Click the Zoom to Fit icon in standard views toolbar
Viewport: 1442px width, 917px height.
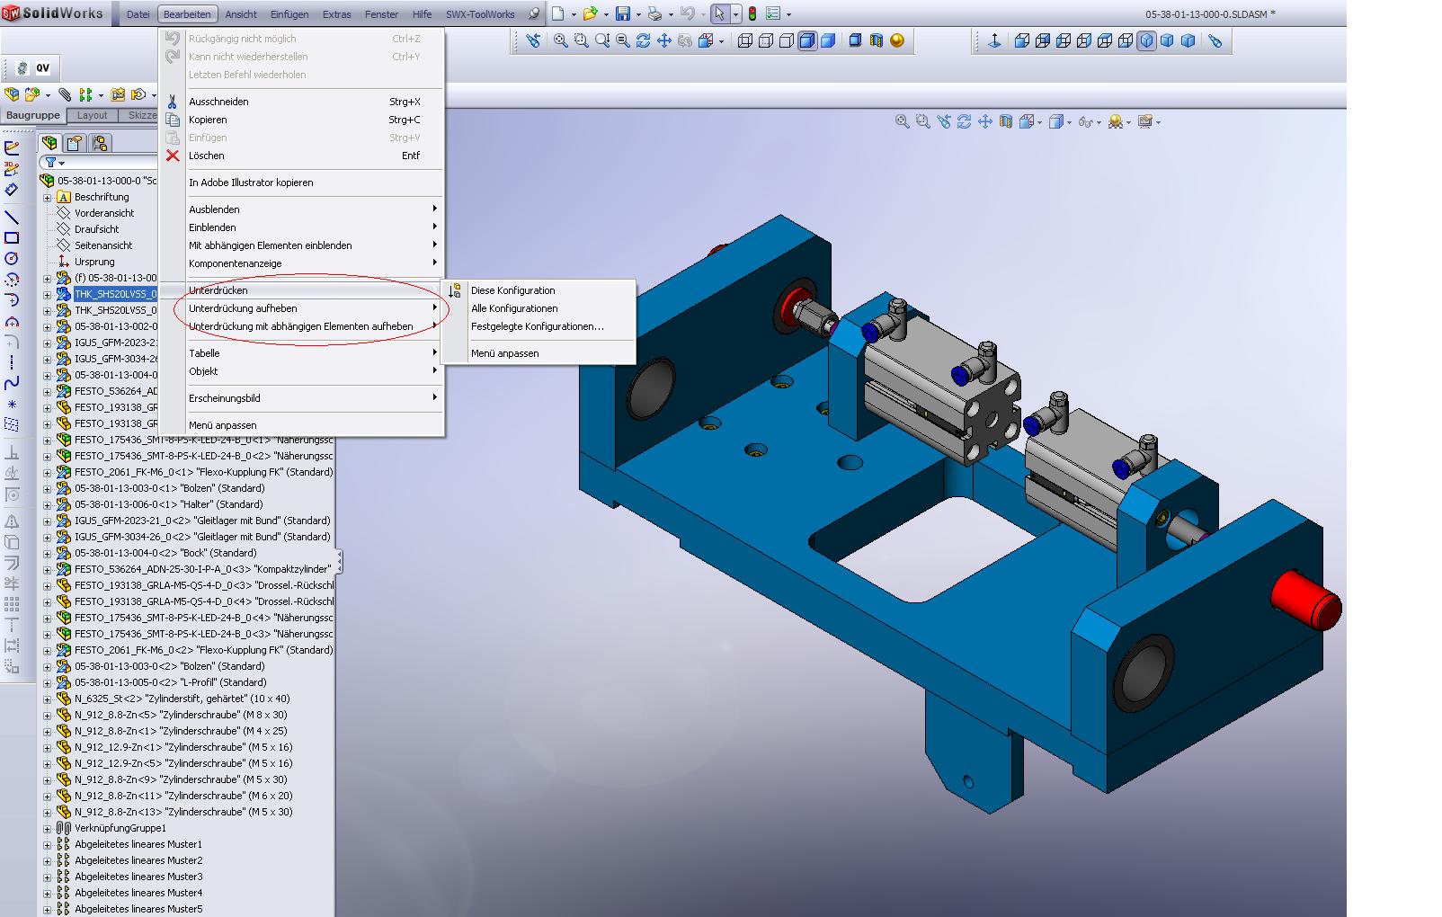(x=560, y=40)
